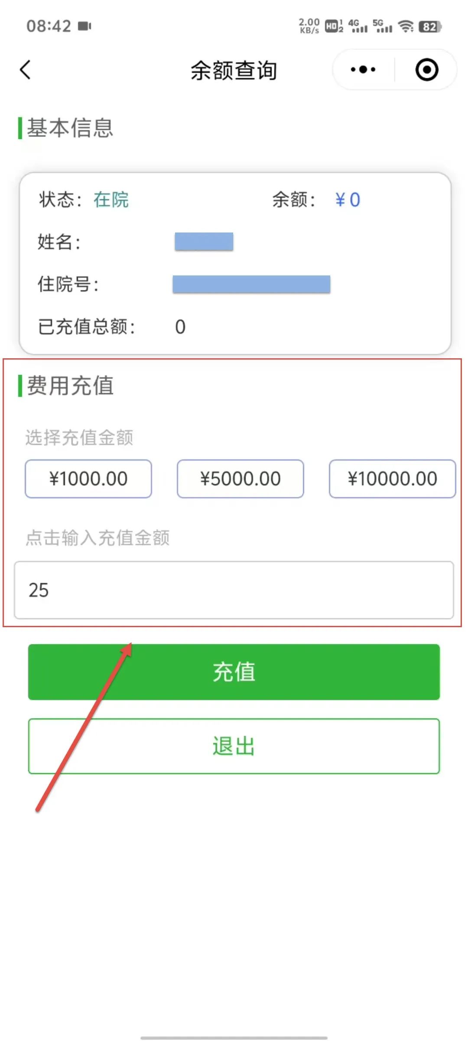The image size is (468, 1041).
Task: Click the green 充值 recharge button
Action: pyautogui.click(x=234, y=672)
